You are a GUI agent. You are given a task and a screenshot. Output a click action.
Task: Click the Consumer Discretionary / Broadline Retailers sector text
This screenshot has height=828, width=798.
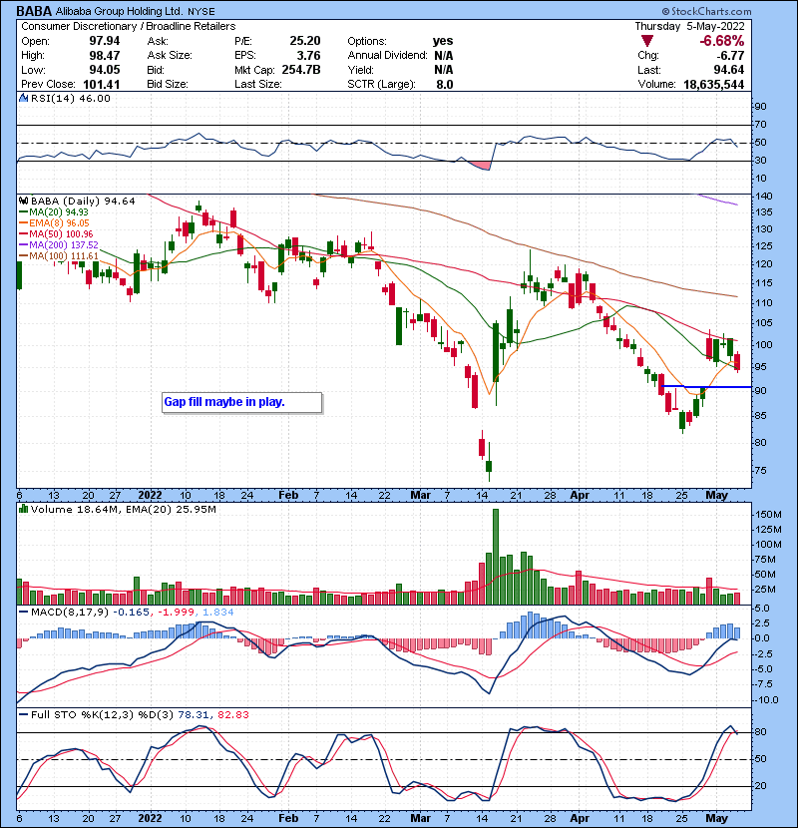coord(129,26)
